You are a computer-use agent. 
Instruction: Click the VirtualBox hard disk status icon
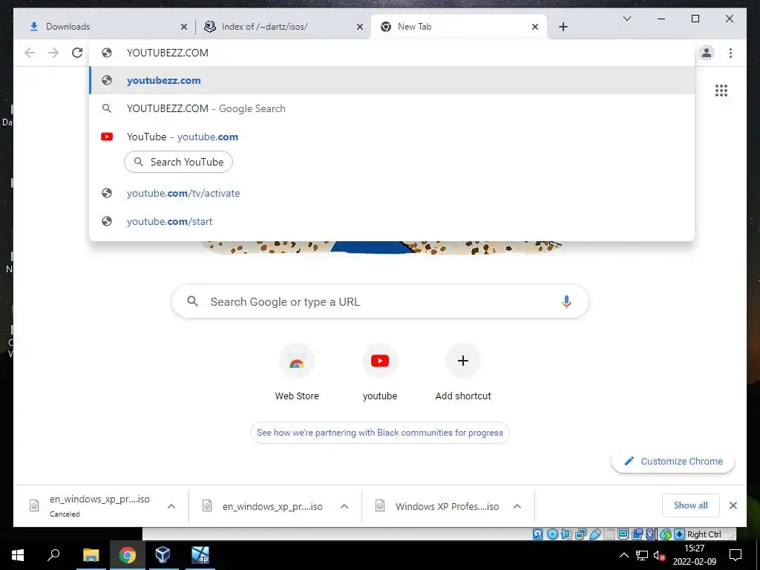537,534
